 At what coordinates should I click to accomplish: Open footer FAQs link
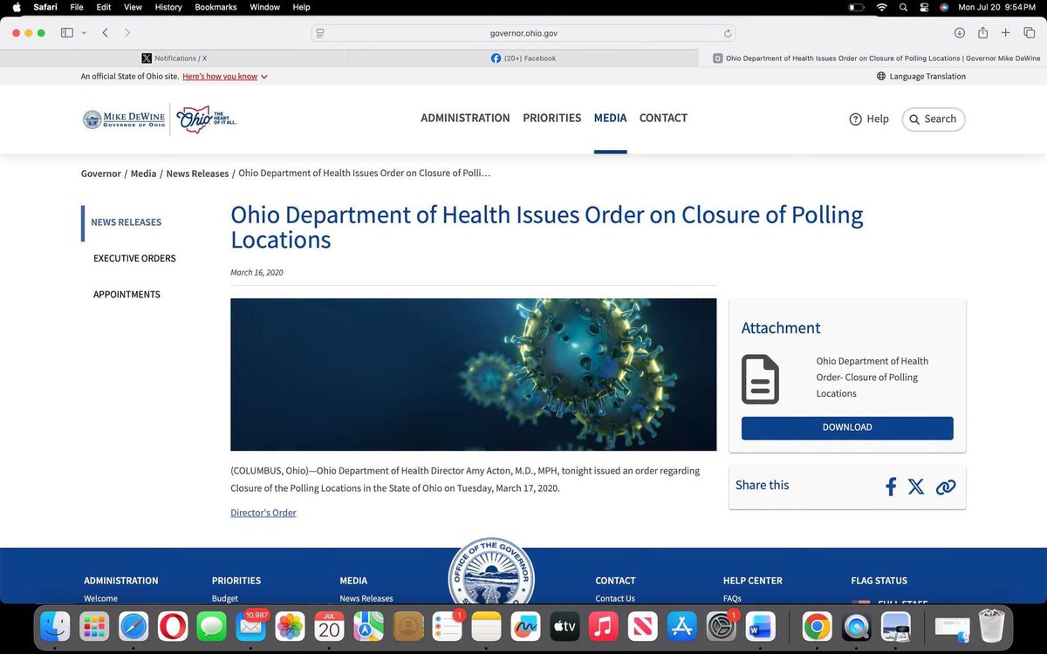(x=733, y=598)
